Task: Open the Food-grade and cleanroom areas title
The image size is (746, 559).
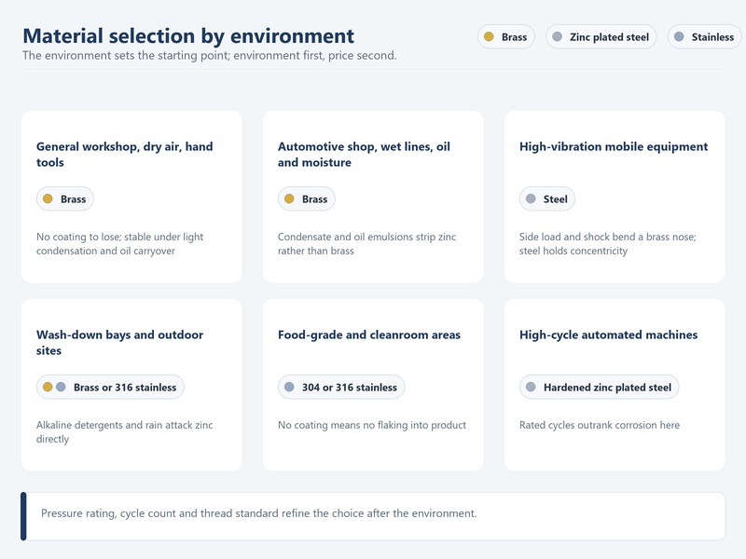Action: [x=369, y=334]
